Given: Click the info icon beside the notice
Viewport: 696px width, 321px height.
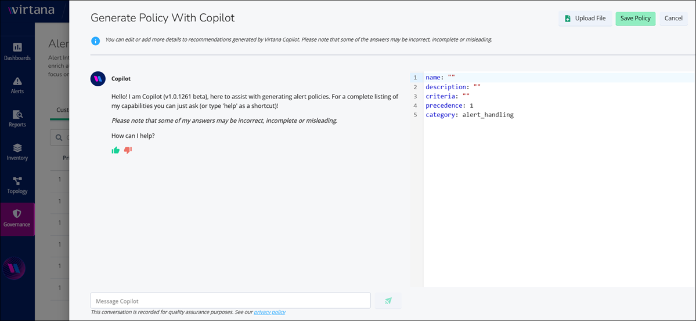Looking at the screenshot, I should pyautogui.click(x=95, y=41).
